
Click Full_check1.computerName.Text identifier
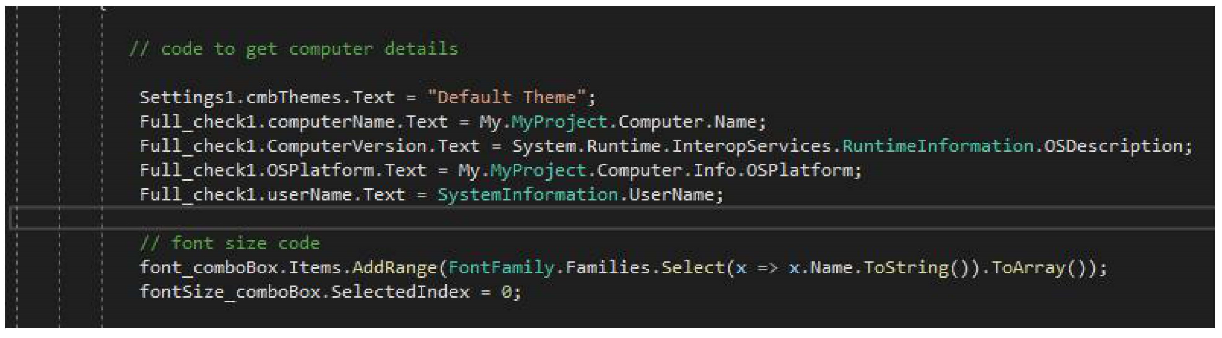click(293, 122)
